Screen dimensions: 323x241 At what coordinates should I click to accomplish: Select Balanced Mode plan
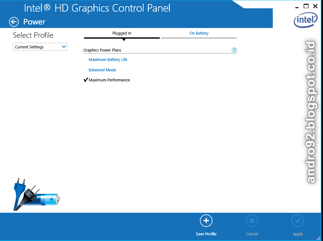pos(103,70)
